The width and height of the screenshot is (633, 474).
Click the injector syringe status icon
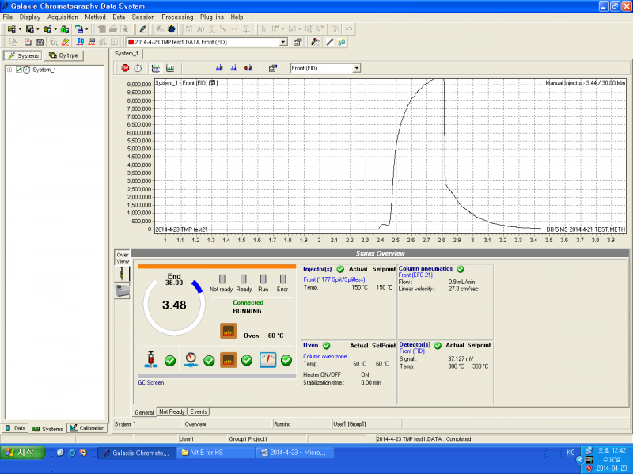[150, 360]
